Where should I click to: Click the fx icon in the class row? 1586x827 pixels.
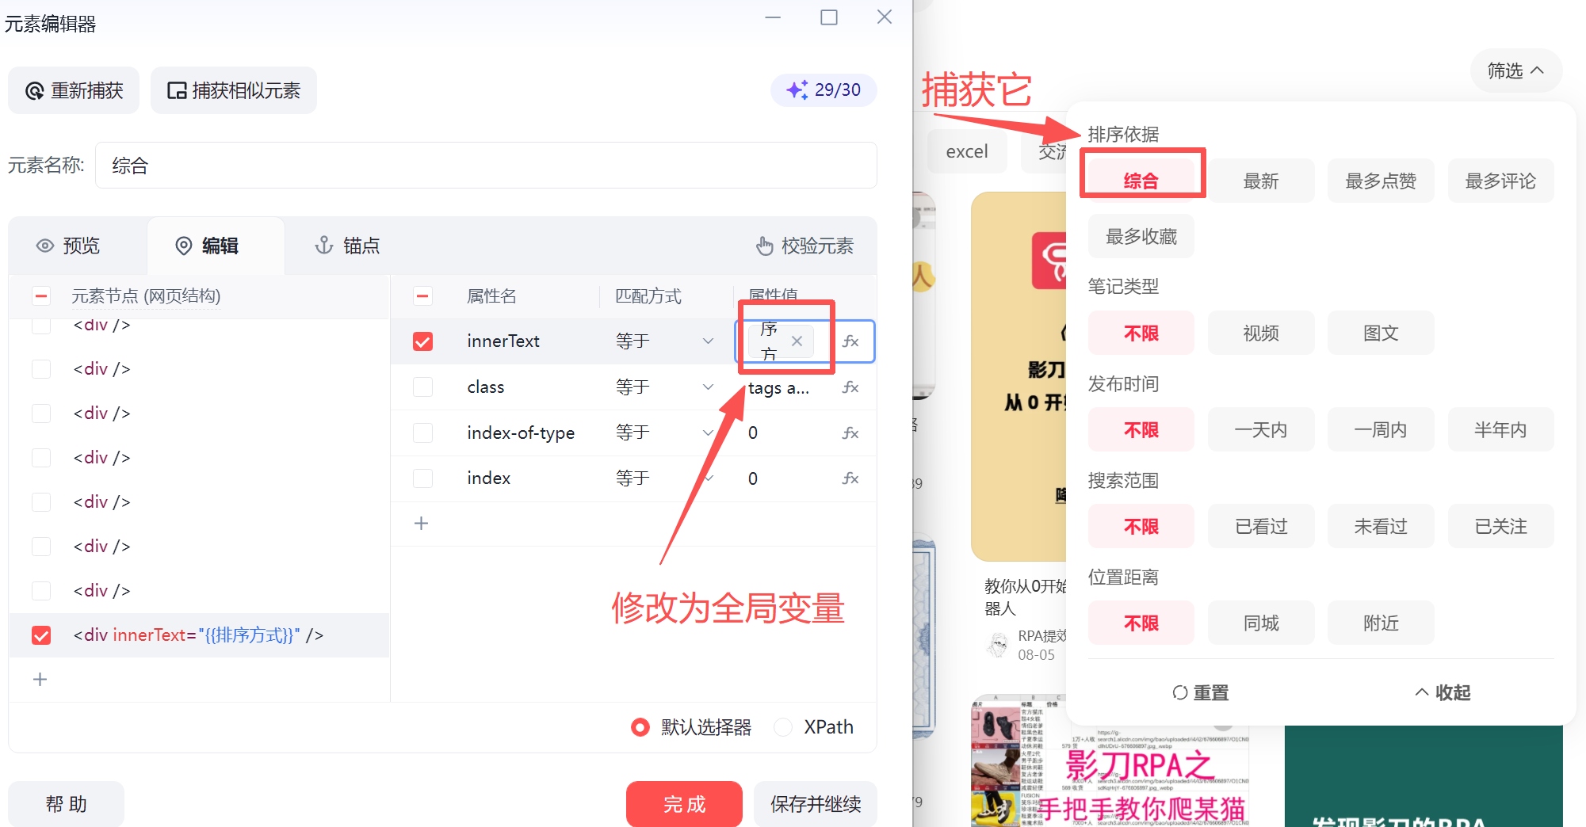(x=850, y=387)
